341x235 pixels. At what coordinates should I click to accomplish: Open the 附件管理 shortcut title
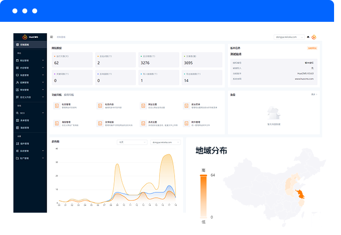pos(196,122)
